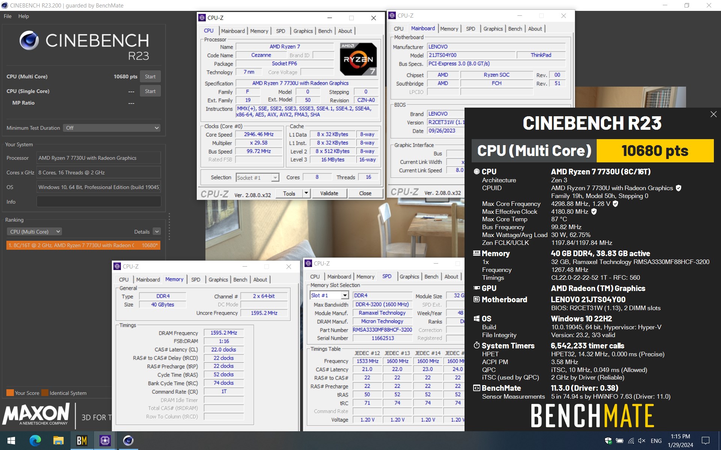
Task: Click CPU-Z icon in front CPU window title
Action: 202,18
